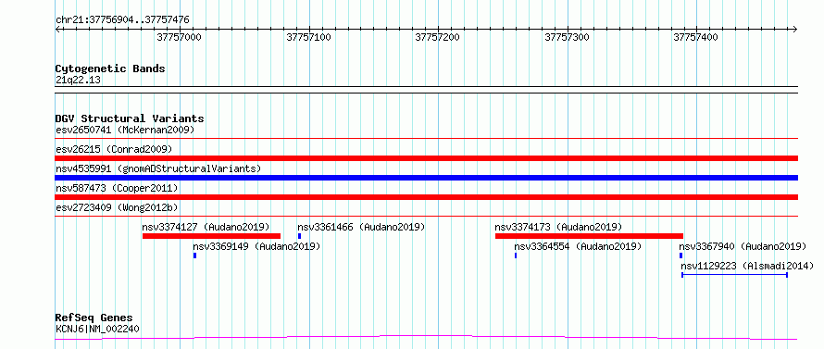Click the 37757300 ruler position label

click(x=567, y=37)
